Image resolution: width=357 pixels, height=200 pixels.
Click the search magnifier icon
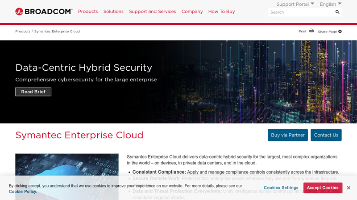(337, 12)
